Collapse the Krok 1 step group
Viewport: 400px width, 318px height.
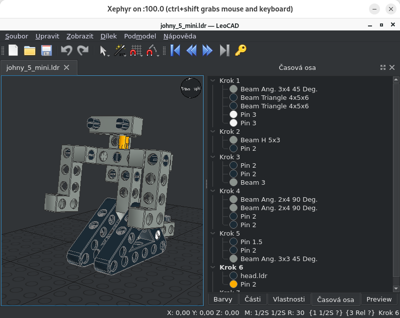pyautogui.click(x=213, y=80)
